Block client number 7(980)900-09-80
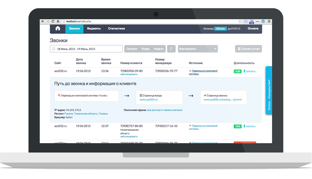The width and height of the screenshot is (312, 179). tap(129, 74)
